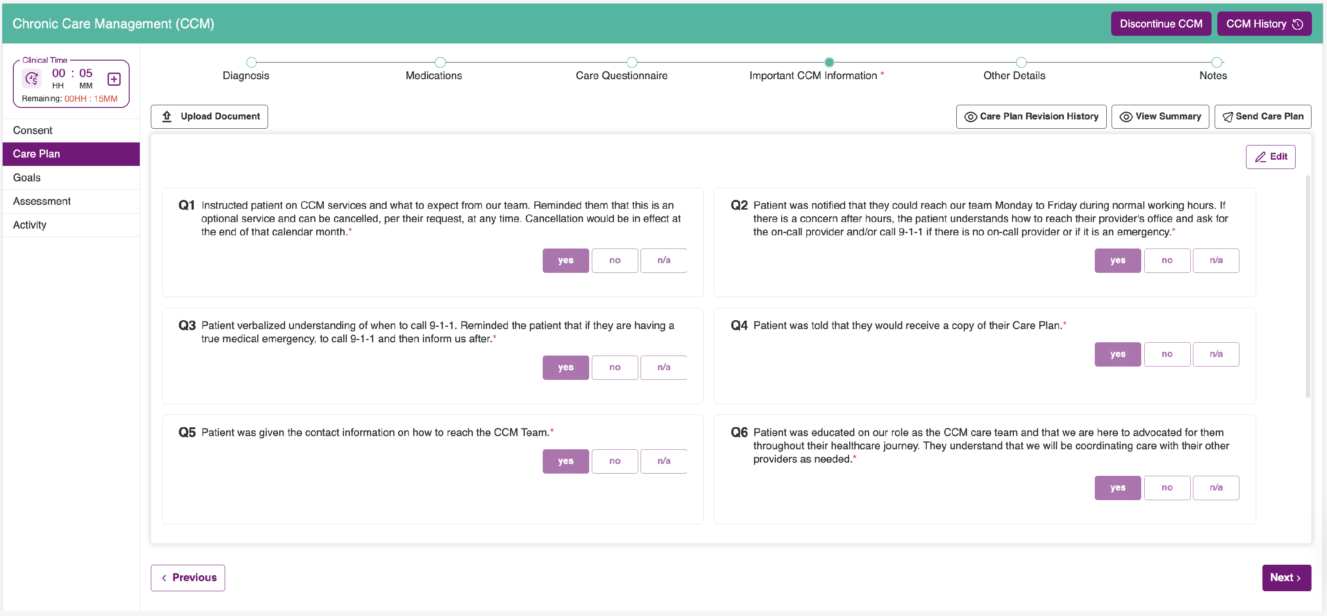The width and height of the screenshot is (1327, 616).
Task: Click the Upload Document arrow icon
Action: tap(167, 116)
